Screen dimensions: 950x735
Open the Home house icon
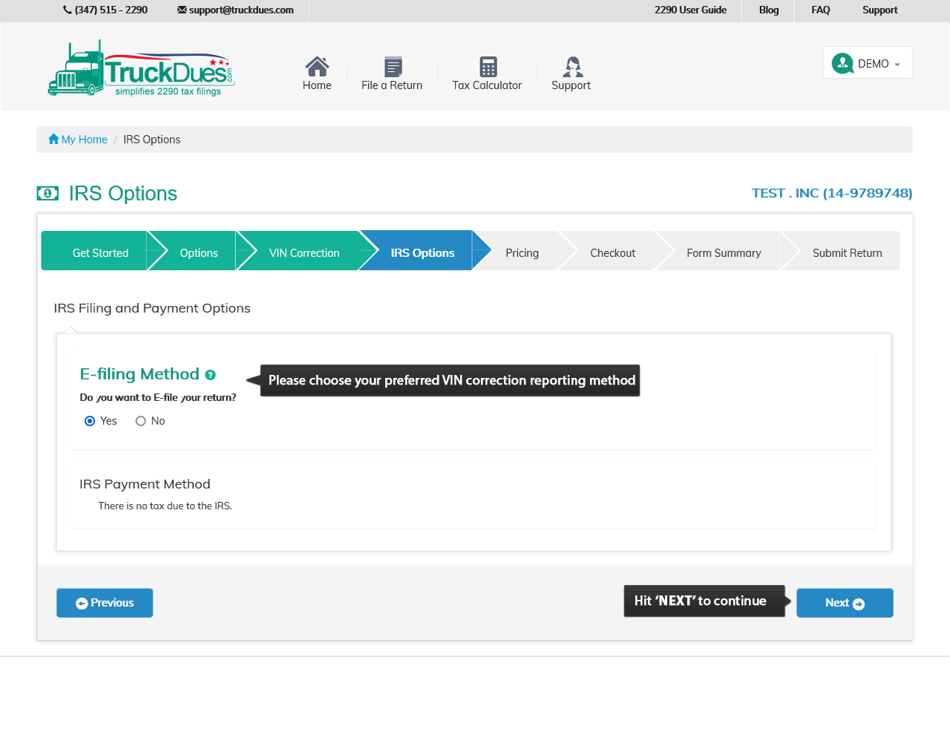(317, 67)
